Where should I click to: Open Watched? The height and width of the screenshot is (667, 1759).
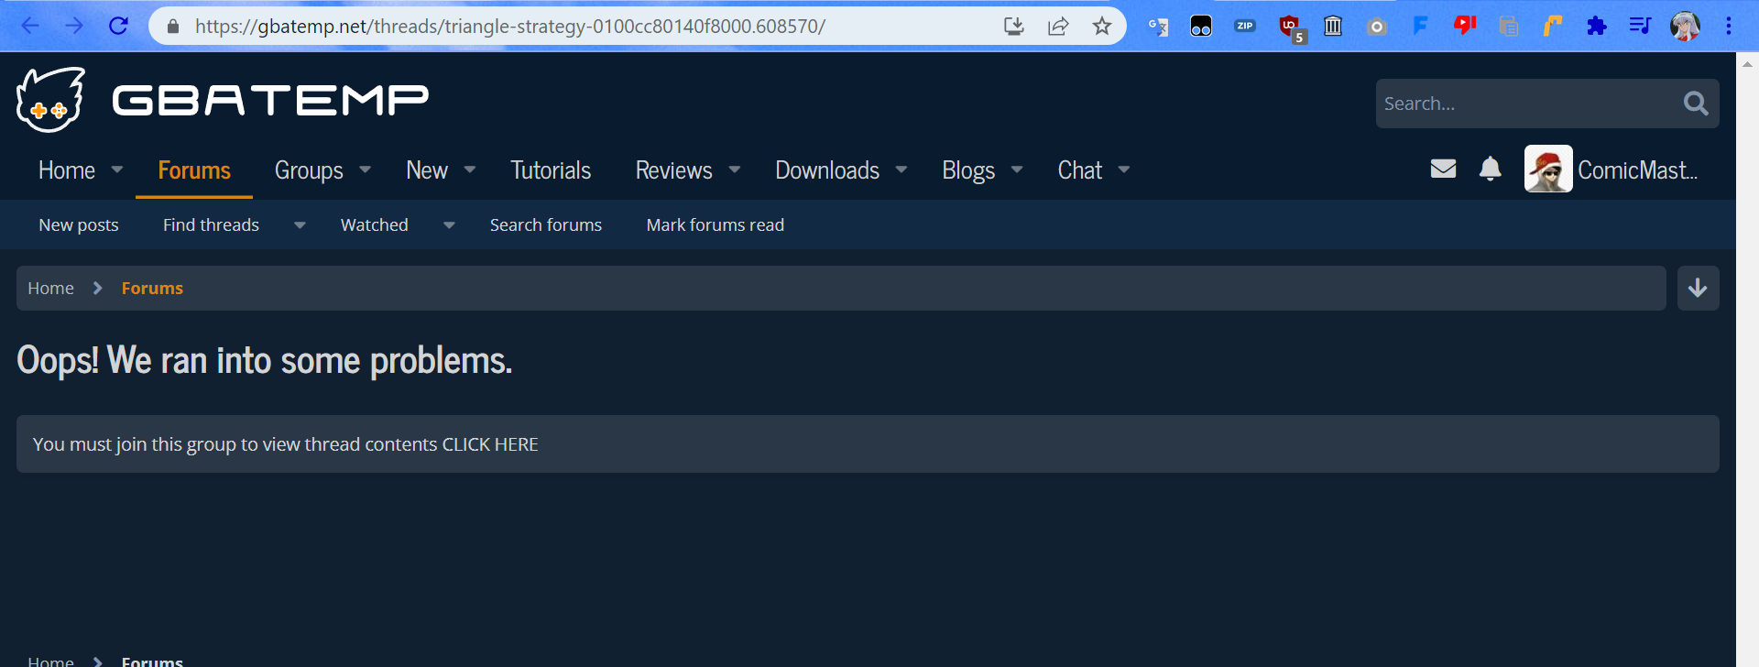pos(375,225)
